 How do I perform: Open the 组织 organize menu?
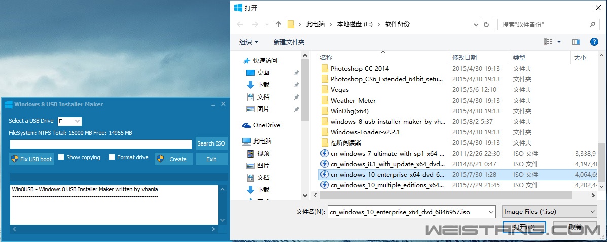click(x=248, y=42)
